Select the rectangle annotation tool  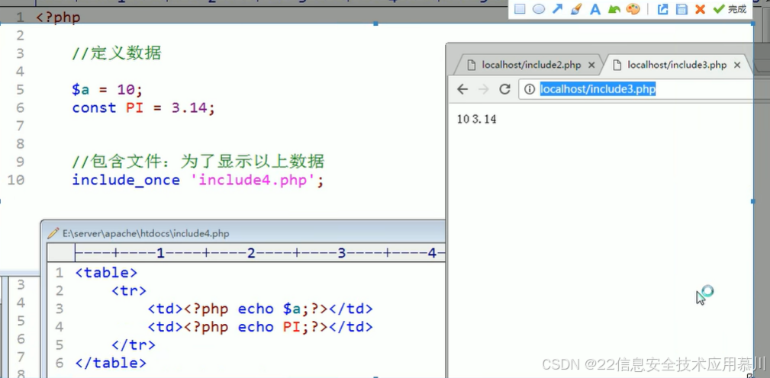click(520, 9)
